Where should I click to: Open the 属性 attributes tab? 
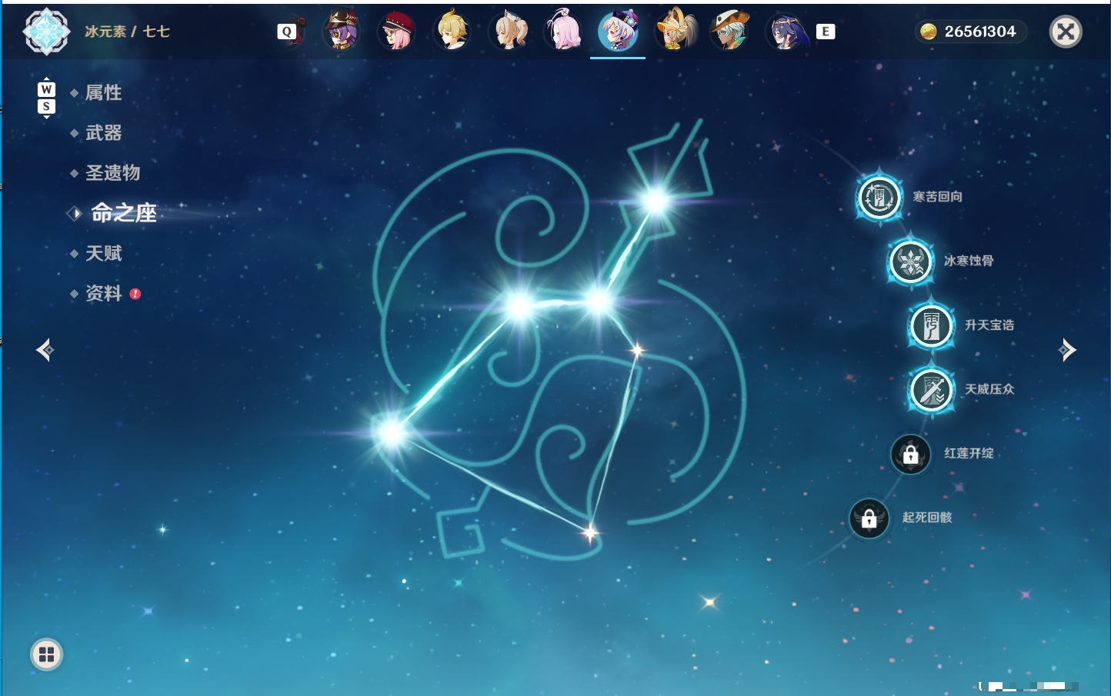tap(103, 93)
